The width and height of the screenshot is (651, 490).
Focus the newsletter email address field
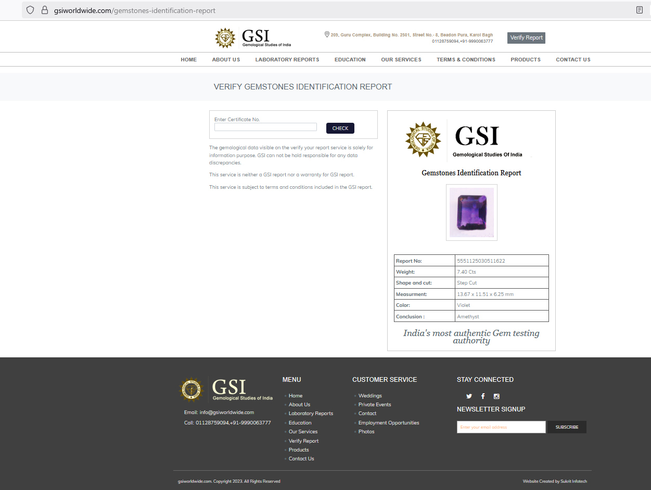[501, 427]
